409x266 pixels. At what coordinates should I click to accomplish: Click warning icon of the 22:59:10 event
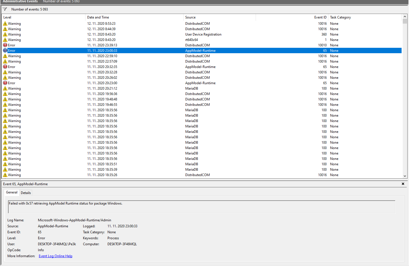click(5, 56)
